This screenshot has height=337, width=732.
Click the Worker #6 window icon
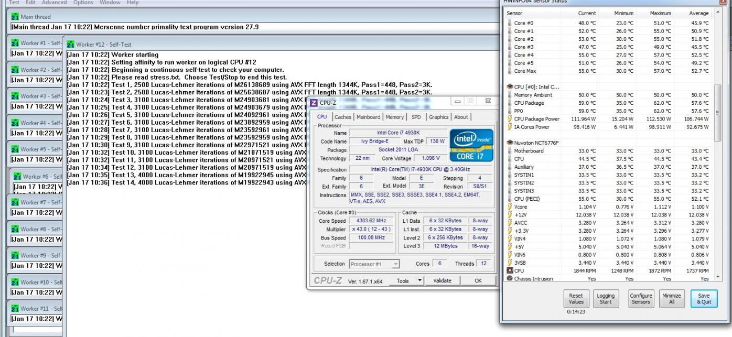(17, 177)
